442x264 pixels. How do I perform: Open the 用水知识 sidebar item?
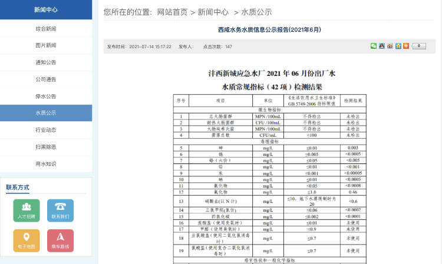pos(46,164)
